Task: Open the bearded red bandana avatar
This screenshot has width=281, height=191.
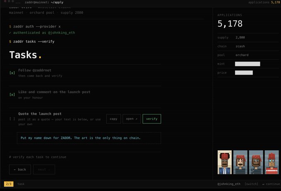Action: 256,162
